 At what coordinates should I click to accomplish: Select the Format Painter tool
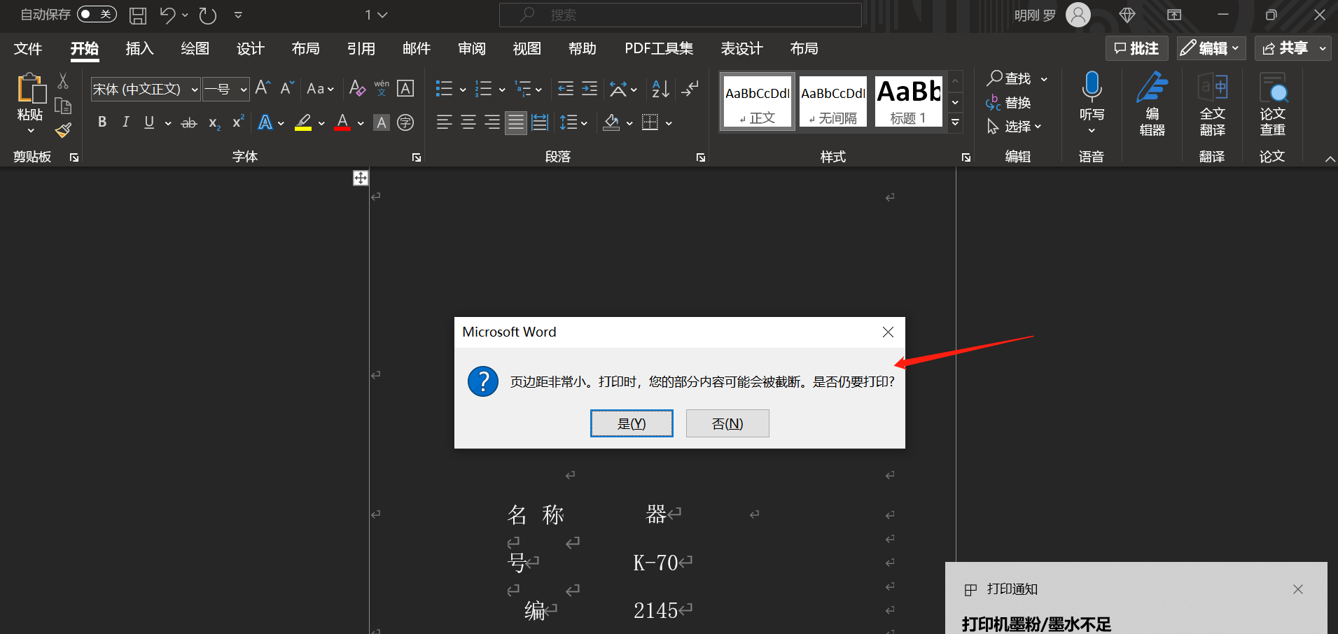(62, 130)
